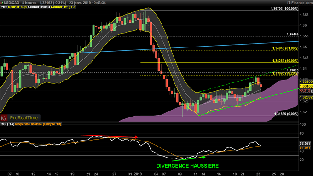Click the yellow 1,33163 current price tag
The height and width of the screenshot is (176, 313).
[306, 86]
